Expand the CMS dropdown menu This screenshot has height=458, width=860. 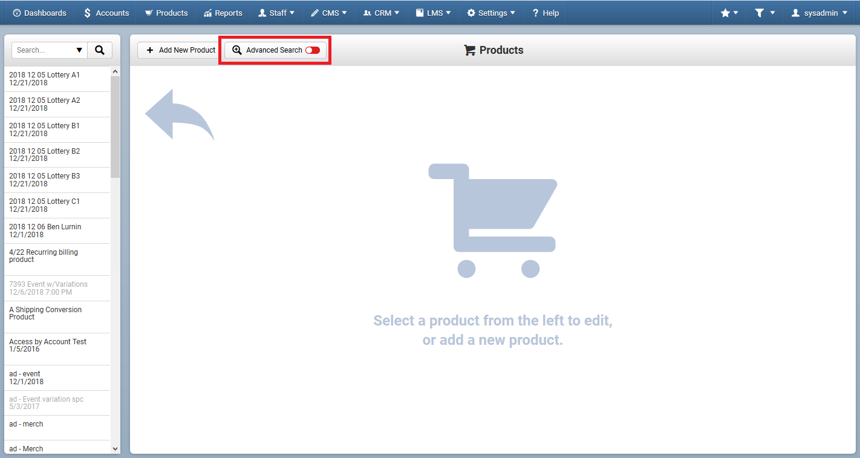pyautogui.click(x=329, y=13)
